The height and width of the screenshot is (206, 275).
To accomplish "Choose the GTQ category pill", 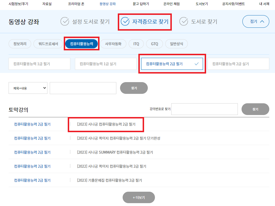I will (x=155, y=44).
